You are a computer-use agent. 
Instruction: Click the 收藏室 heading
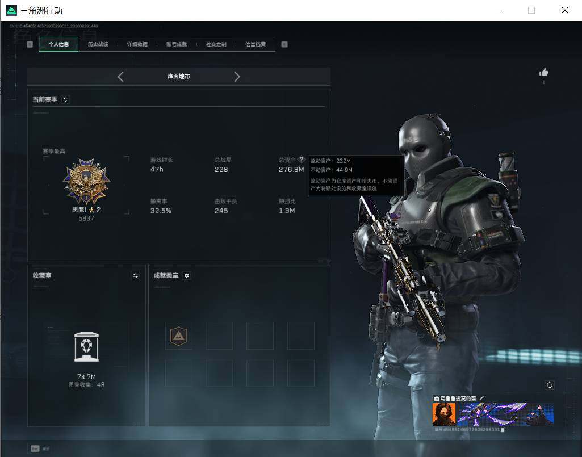click(x=42, y=275)
